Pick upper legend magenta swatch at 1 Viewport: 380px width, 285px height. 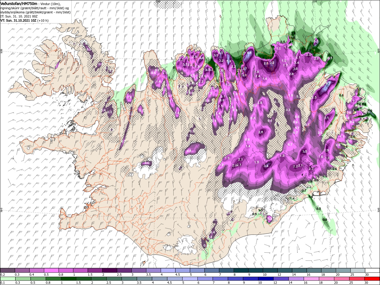[80, 270]
